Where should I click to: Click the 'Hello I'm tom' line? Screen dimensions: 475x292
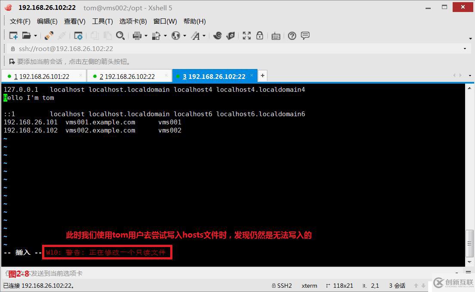29,98
